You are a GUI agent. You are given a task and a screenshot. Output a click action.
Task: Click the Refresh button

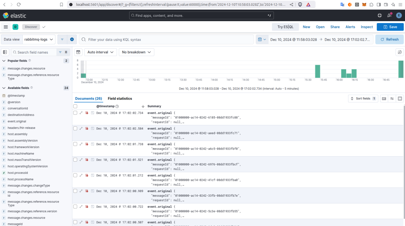tap(389, 39)
